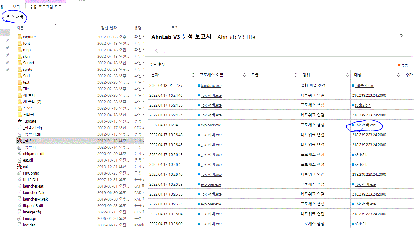Viewport: 414px width, 228px height.
Task: Click the date cell 2022.04.17 10:26:48
Action: pos(166,135)
